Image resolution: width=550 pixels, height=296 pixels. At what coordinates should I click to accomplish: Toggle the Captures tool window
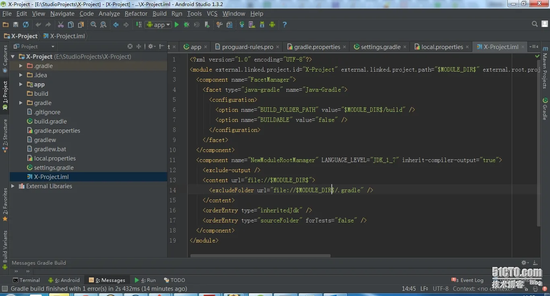(5, 59)
